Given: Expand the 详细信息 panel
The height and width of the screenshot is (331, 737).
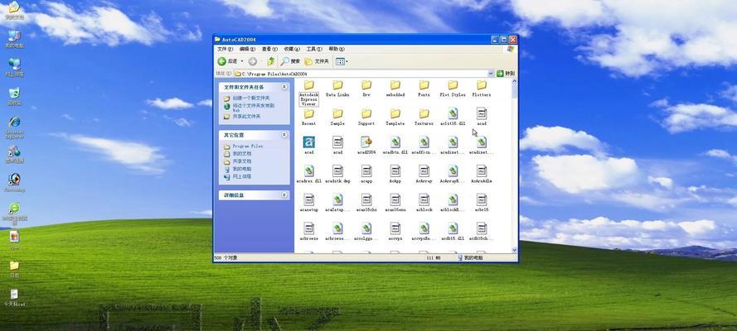Looking at the screenshot, I should click(284, 195).
